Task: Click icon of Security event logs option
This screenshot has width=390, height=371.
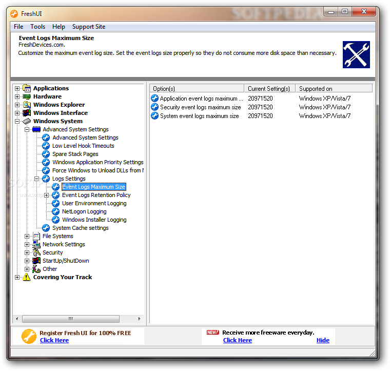Action: click(154, 107)
